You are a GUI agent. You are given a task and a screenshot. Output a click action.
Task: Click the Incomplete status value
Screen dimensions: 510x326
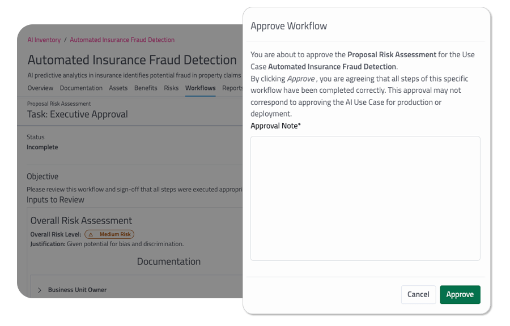42,147
